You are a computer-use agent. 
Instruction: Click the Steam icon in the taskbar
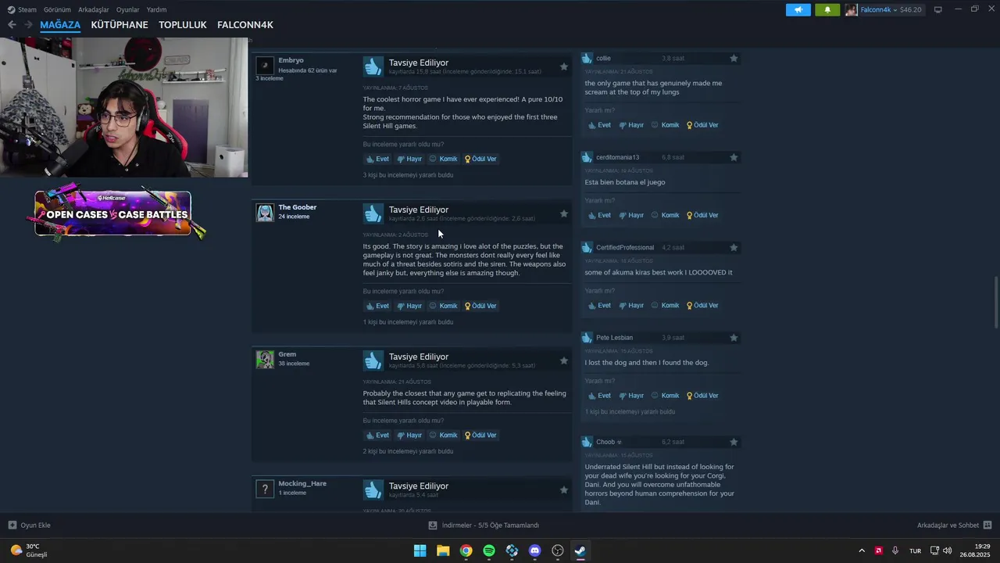(580, 550)
